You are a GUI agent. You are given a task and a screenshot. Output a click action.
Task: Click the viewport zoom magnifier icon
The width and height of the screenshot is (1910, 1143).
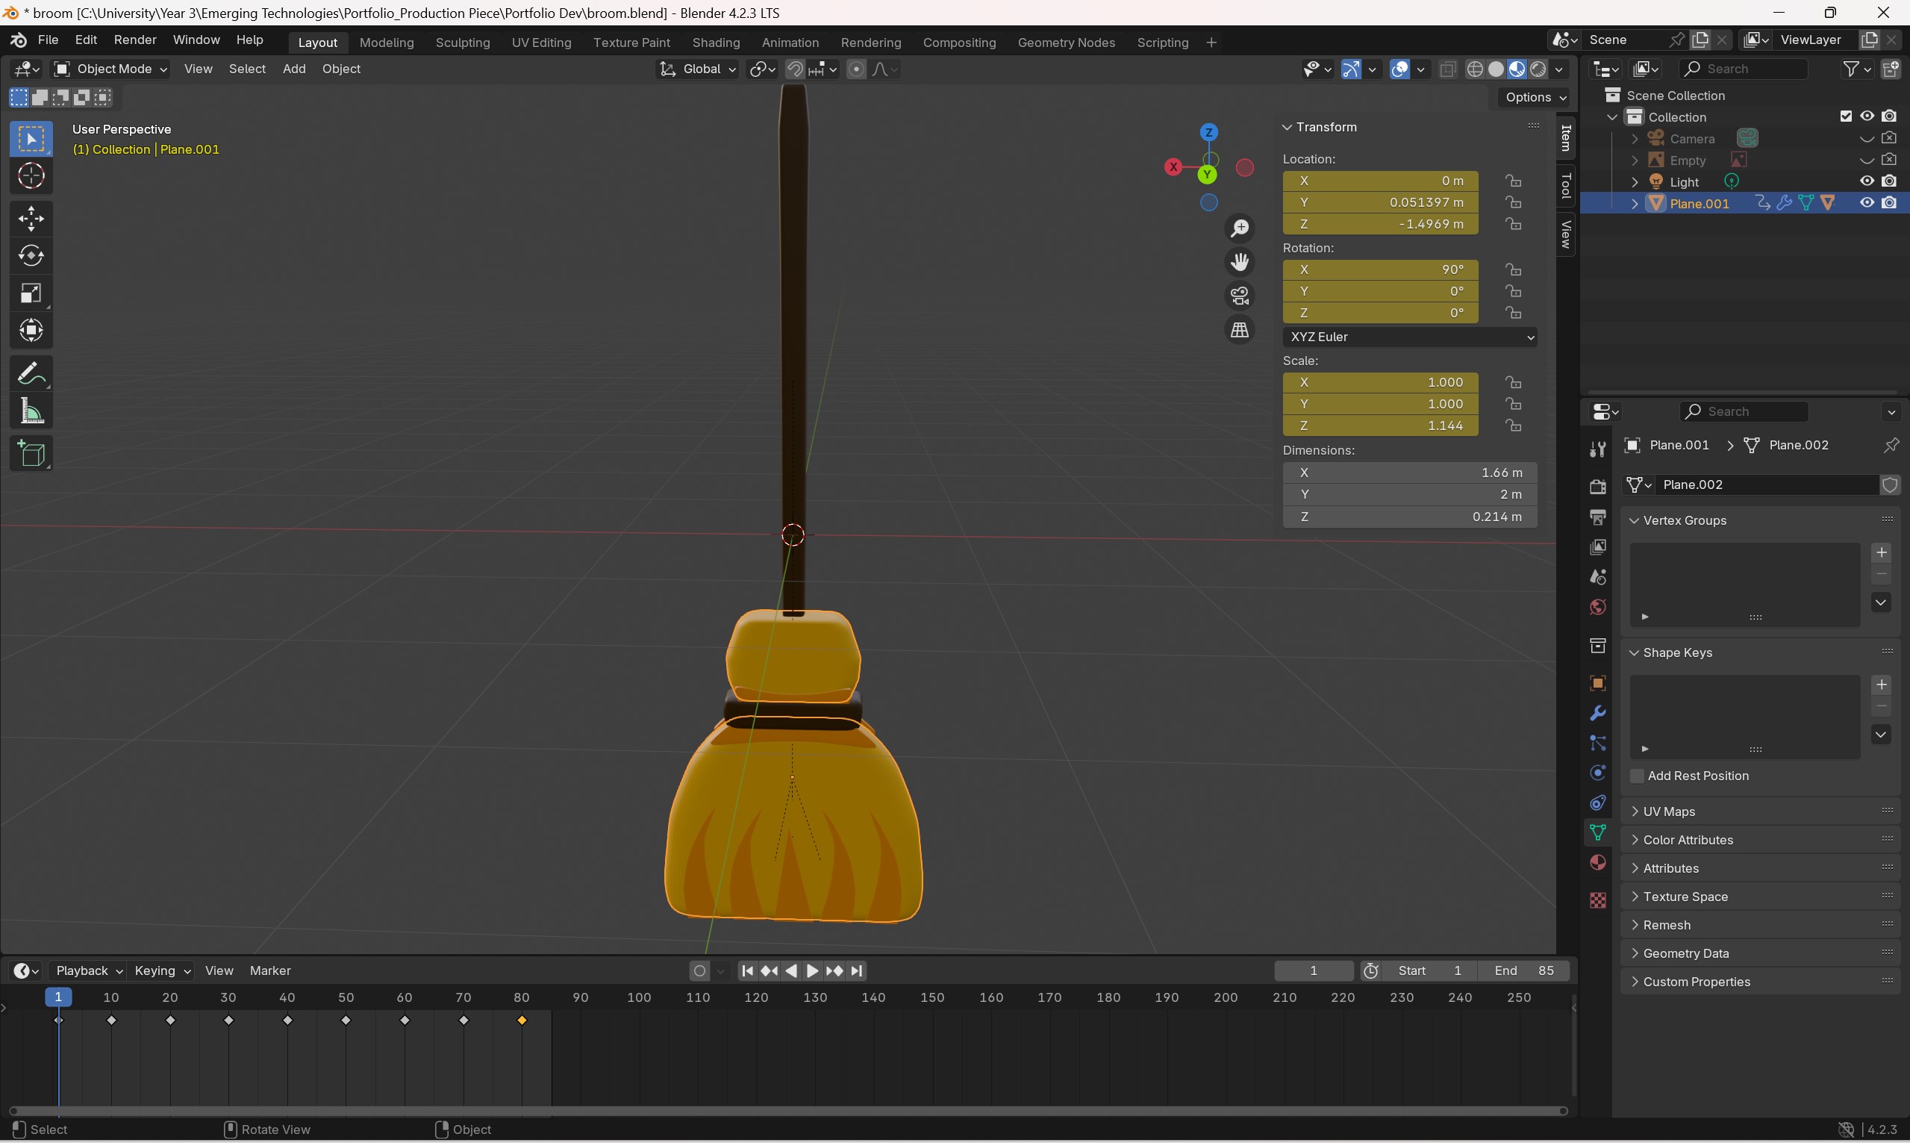pos(1240,228)
